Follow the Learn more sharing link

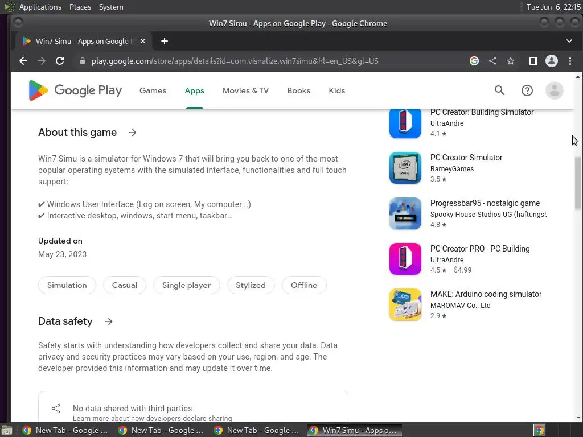[x=91, y=418]
